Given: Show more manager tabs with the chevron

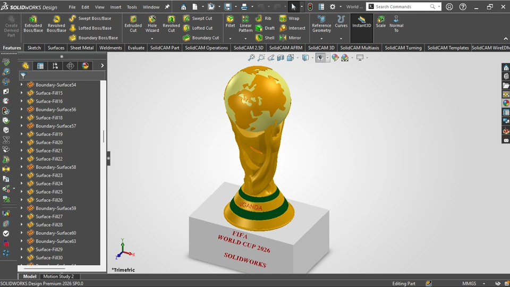Looking at the screenshot, I should click(x=102, y=66).
